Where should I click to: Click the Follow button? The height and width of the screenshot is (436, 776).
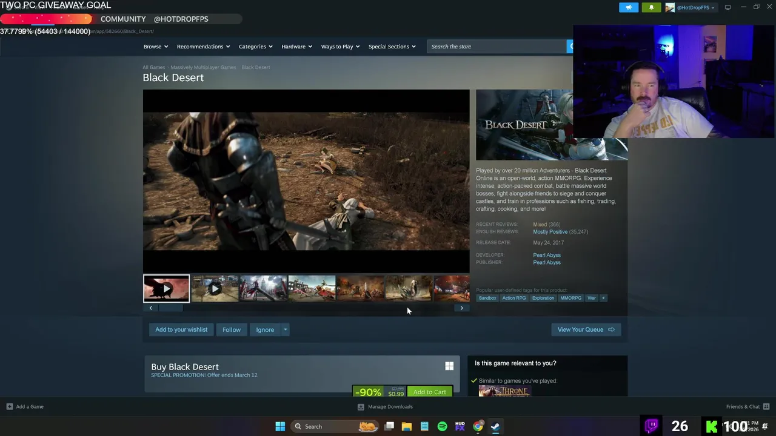point(232,329)
